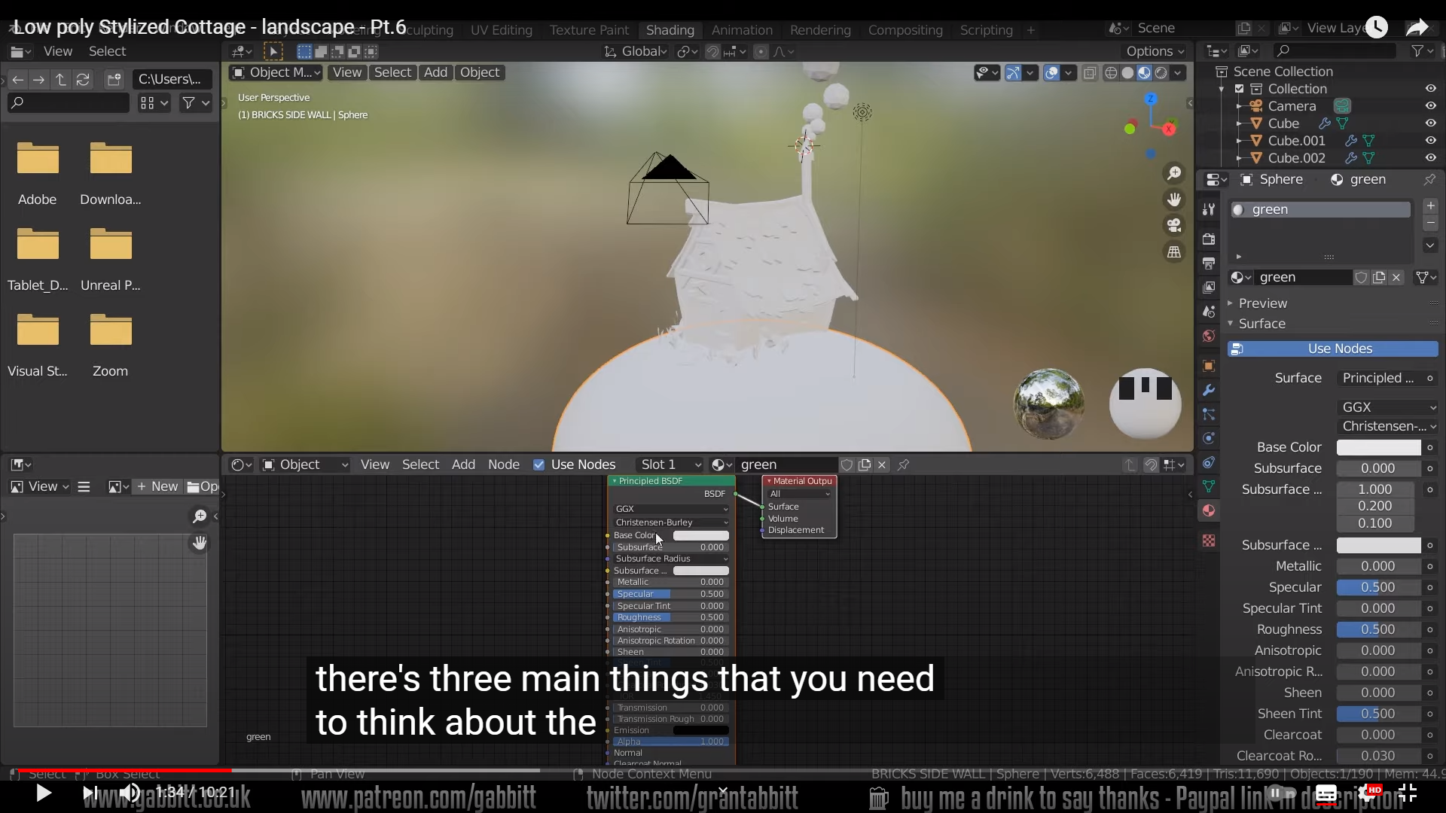Expand the Preview panel section

(1263, 303)
